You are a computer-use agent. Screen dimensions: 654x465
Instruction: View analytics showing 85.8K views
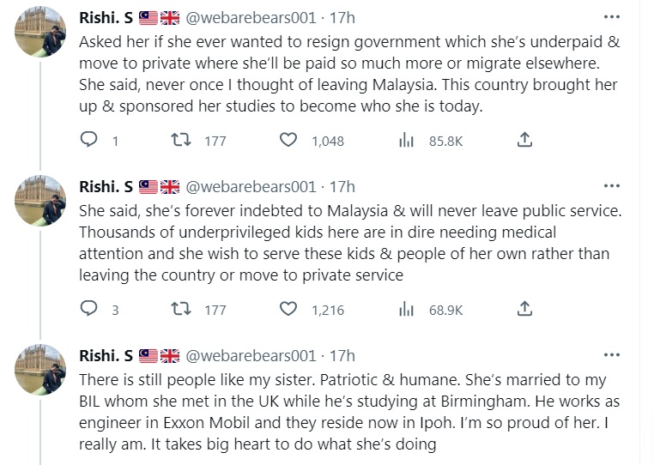(x=406, y=141)
